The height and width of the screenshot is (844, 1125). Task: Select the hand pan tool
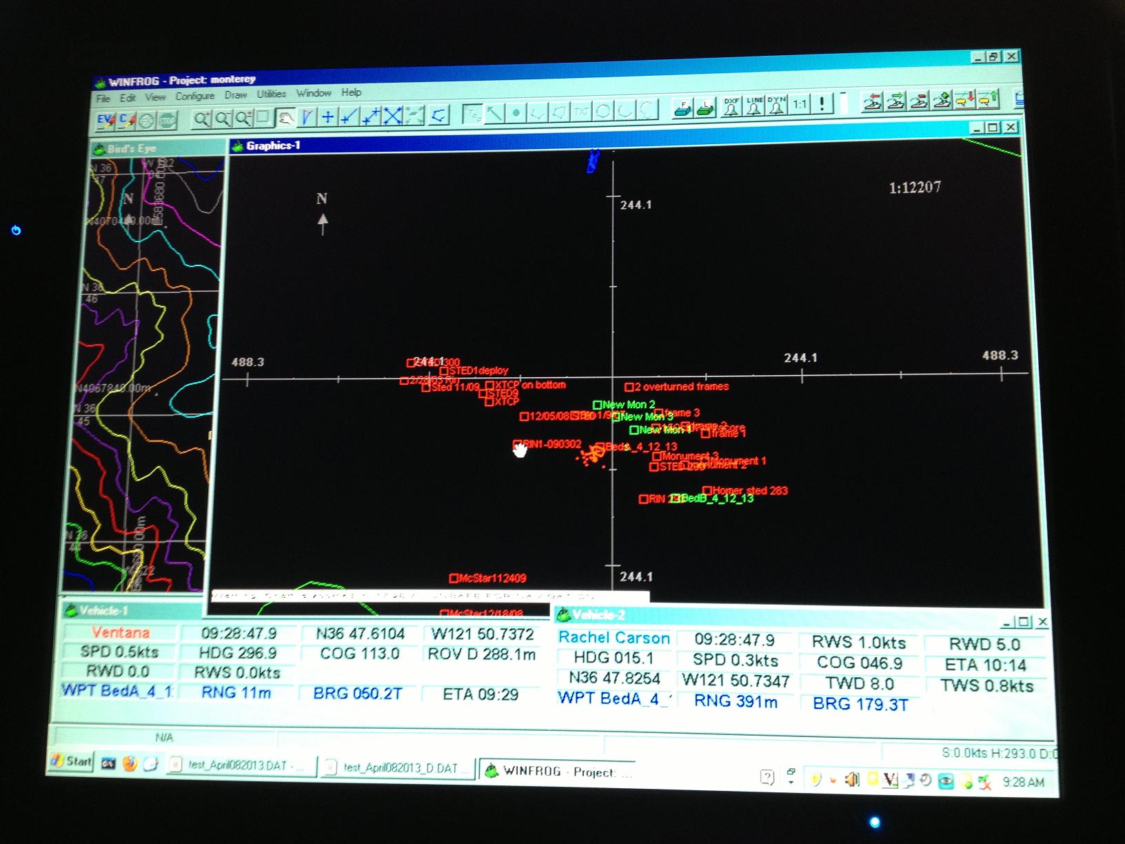(285, 118)
